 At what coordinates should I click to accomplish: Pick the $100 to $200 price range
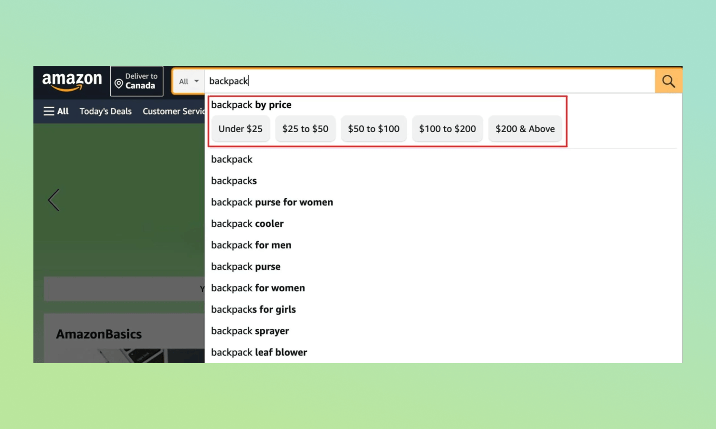click(447, 129)
